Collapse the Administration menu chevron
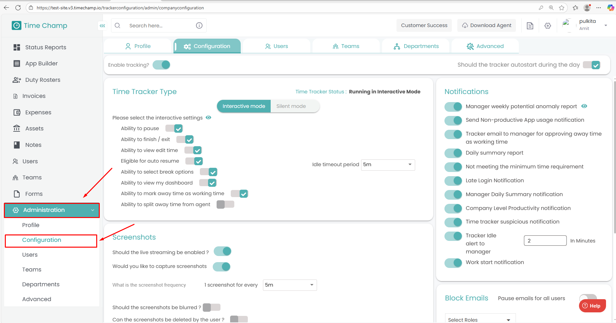 [93, 210]
